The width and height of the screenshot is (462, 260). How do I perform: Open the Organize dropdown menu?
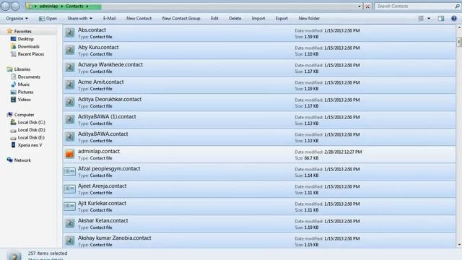pyautogui.click(x=17, y=18)
